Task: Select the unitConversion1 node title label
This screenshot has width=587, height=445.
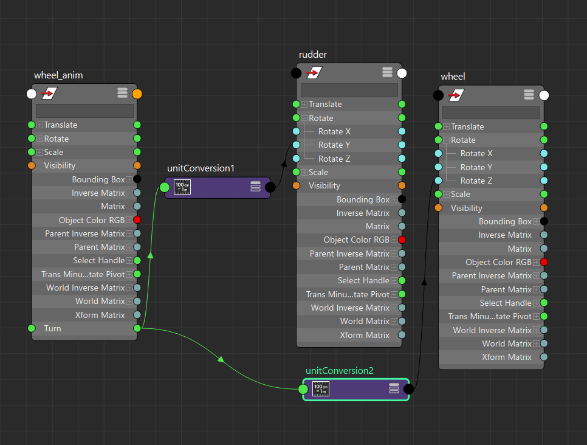Action: pos(201,168)
